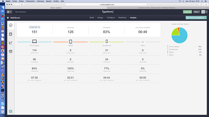Click the Tablets device icon
209x117 pixels.
71,42
